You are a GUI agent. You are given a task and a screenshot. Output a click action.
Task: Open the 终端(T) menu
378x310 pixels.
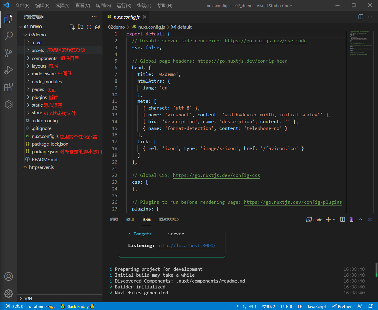144,6
